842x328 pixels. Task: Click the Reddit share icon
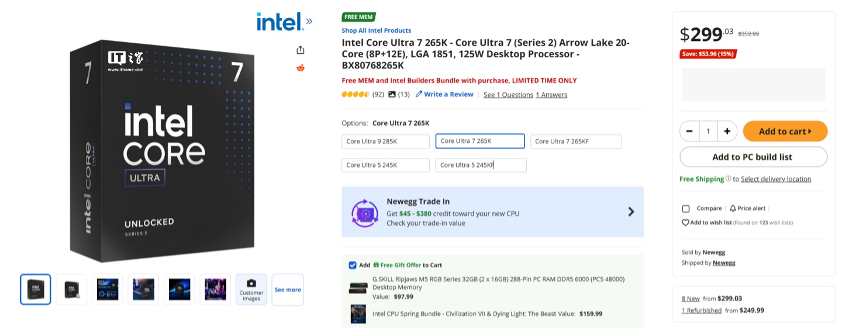[x=301, y=68]
